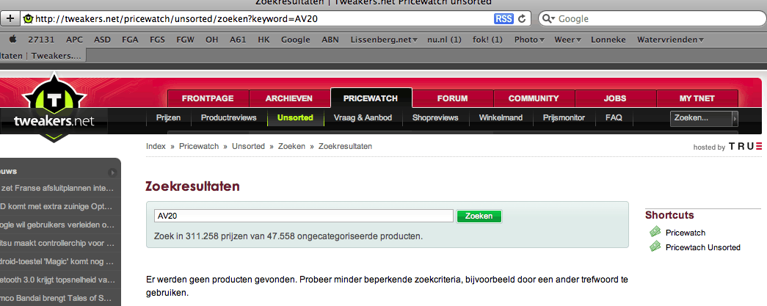Viewport: 767px width, 306px height.
Task: Open the Pricewtach Unsorted shortcut link
Action: (703, 247)
